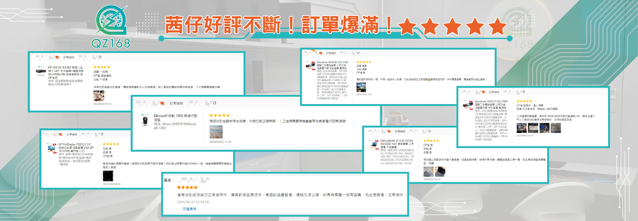This screenshot has height=221, width=638.
Task: Click the date 2024/06/27 01:54
Action: (102, 104)
